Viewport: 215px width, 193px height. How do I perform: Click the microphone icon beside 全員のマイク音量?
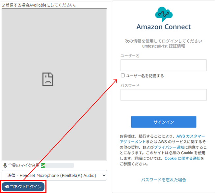coord(5,165)
